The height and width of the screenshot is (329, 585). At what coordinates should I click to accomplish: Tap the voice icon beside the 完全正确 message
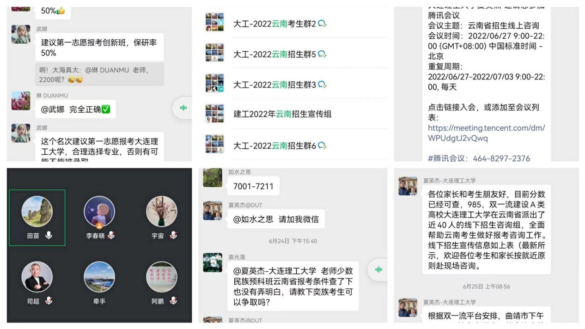tap(183, 108)
